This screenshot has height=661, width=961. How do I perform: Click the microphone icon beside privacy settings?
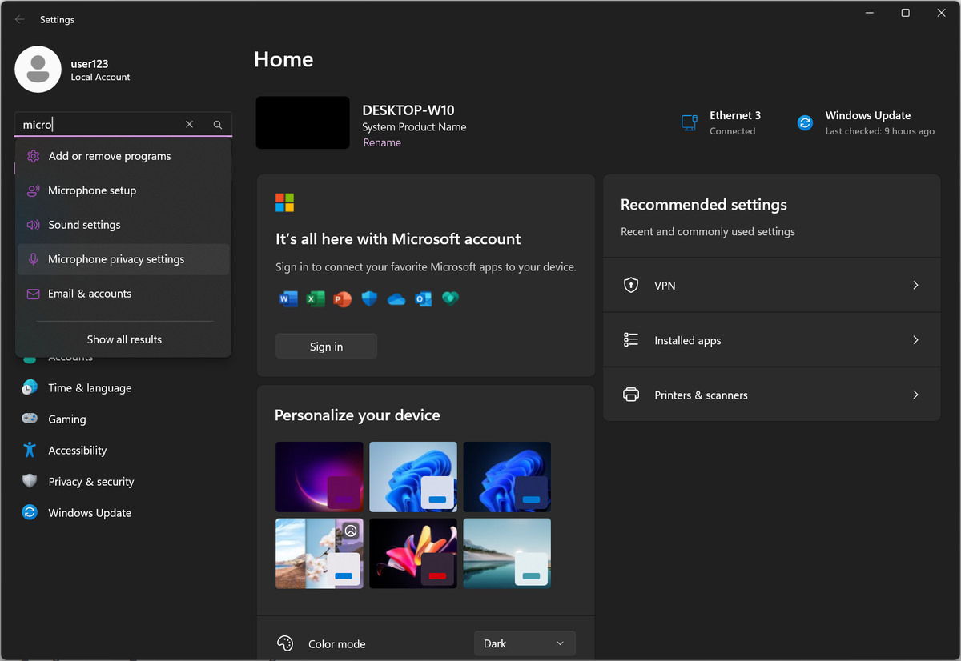point(33,259)
